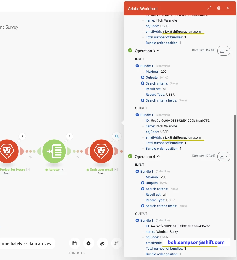Click the number 5 badge beside Iterator
The width and height of the screenshot is (237, 260).
click(x=62, y=170)
